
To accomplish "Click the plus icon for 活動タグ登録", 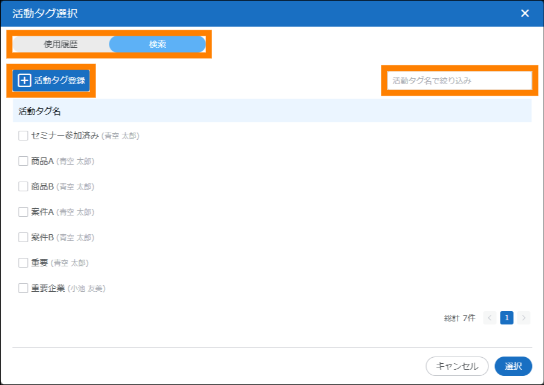I will [24, 81].
